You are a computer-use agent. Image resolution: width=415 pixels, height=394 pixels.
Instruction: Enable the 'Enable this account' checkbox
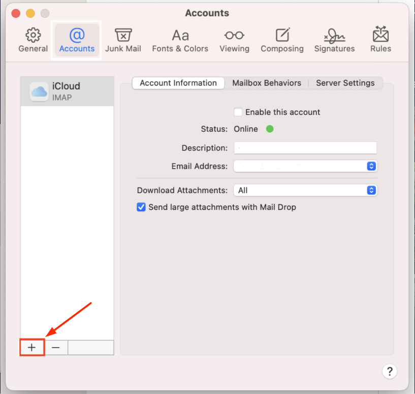(238, 112)
